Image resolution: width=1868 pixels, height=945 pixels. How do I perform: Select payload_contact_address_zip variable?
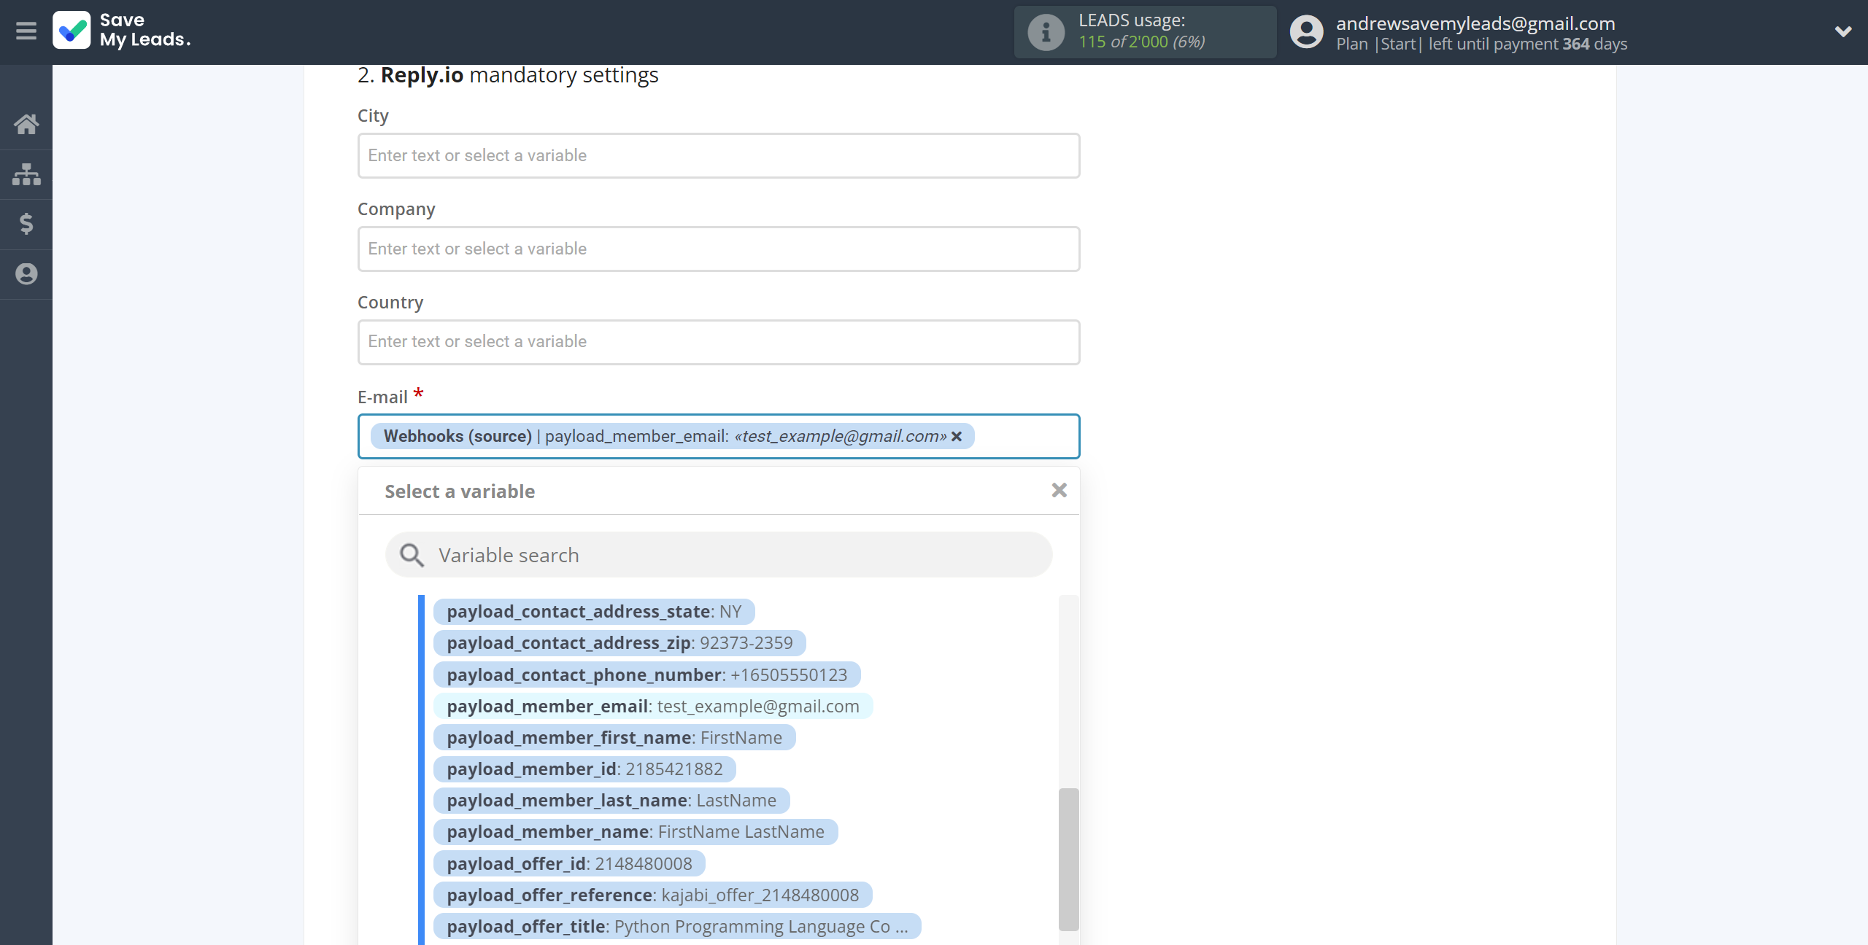point(620,642)
